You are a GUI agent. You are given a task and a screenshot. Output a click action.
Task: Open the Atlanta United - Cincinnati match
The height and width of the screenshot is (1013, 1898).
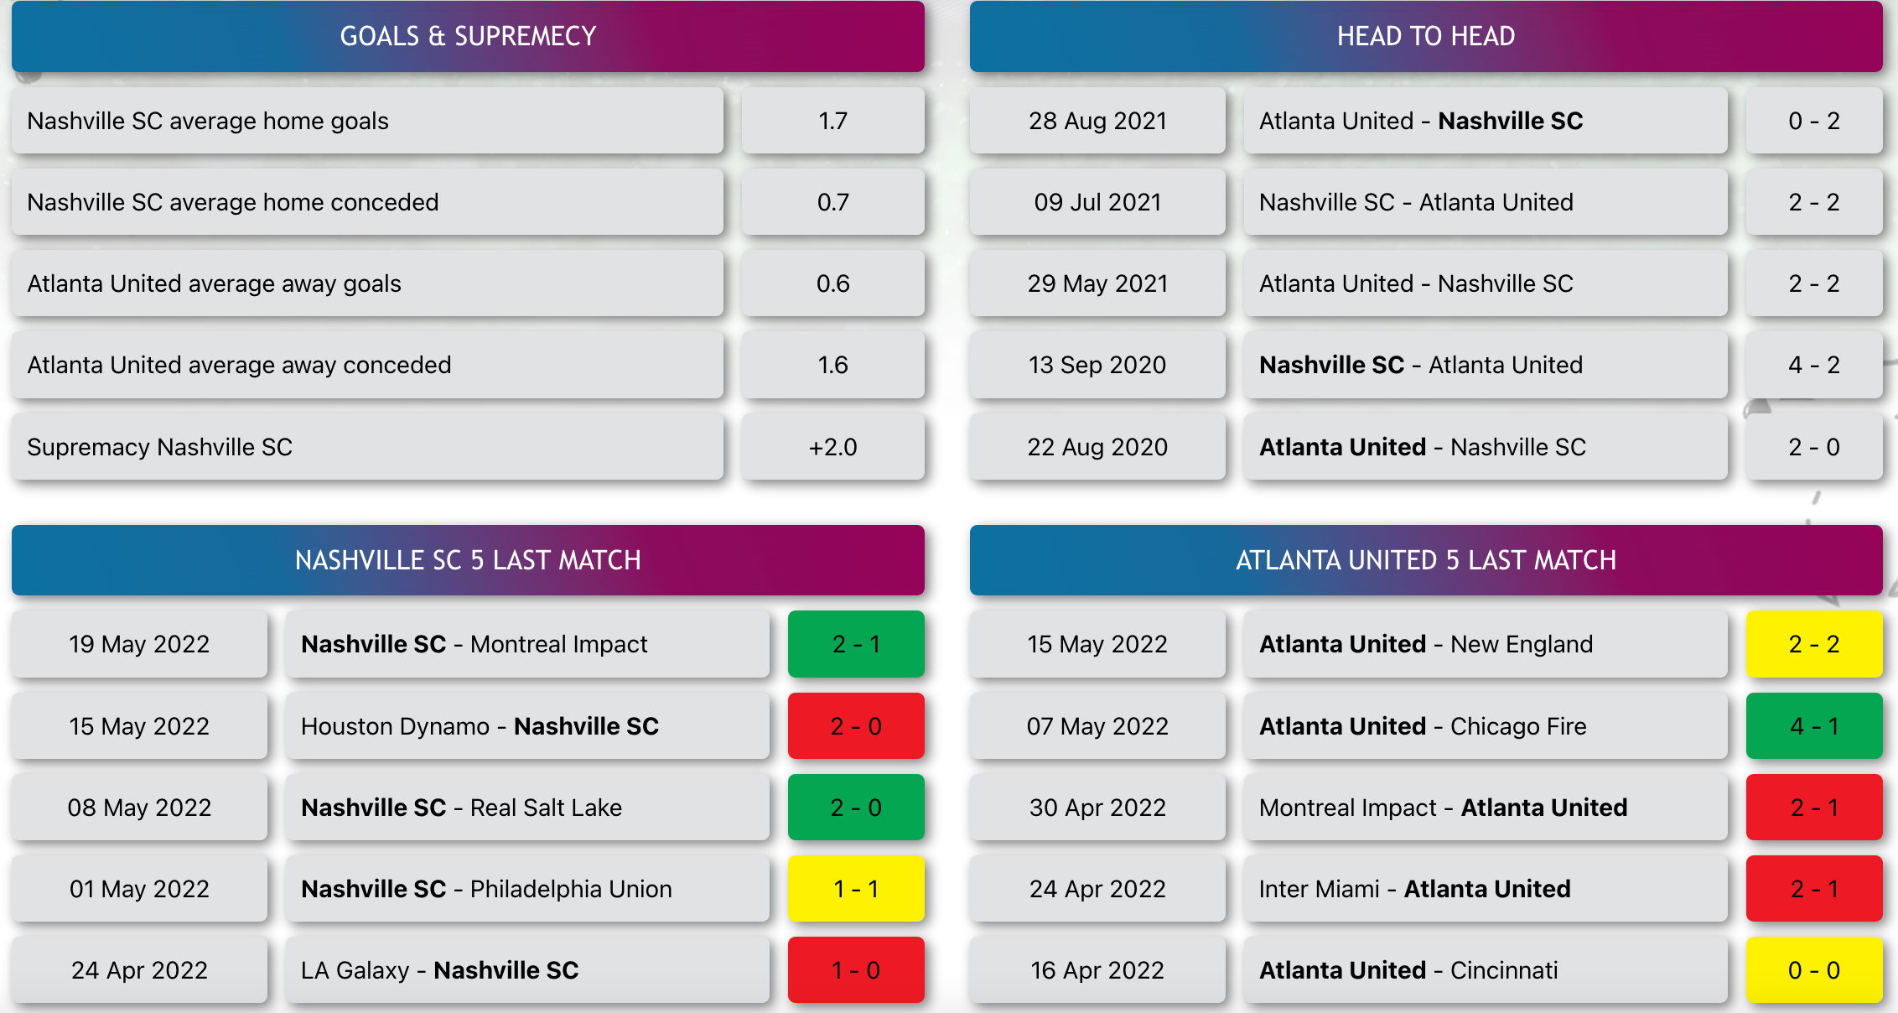pyautogui.click(x=1486, y=970)
